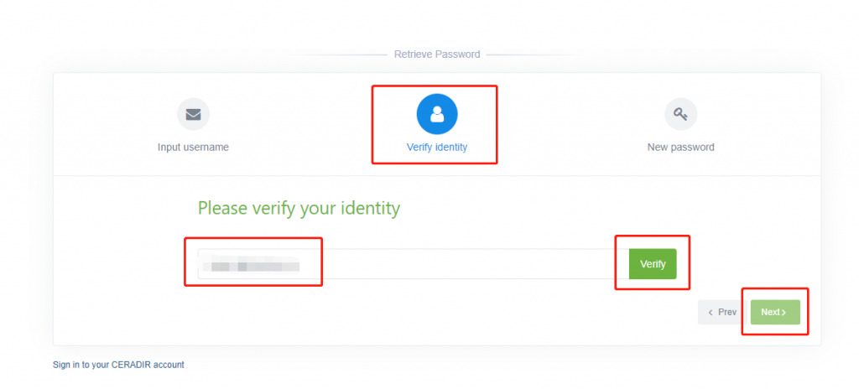Image resolution: width=859 pixels, height=389 pixels.
Task: Select the "Input username" step label
Action: point(193,148)
